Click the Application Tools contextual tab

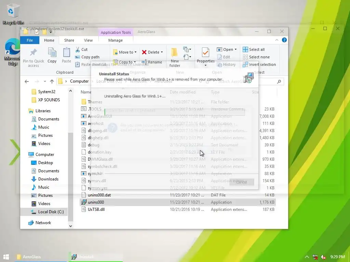tap(116, 32)
